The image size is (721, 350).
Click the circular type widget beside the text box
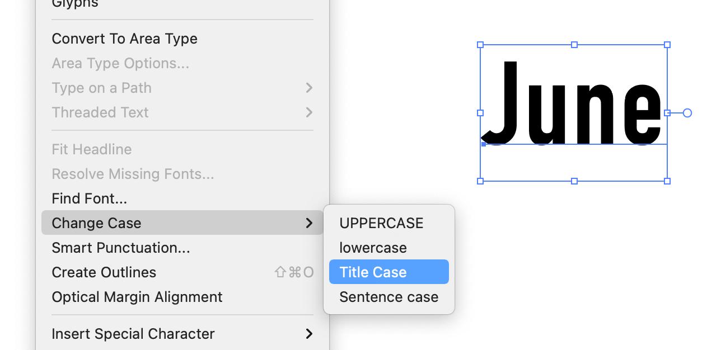tap(687, 113)
